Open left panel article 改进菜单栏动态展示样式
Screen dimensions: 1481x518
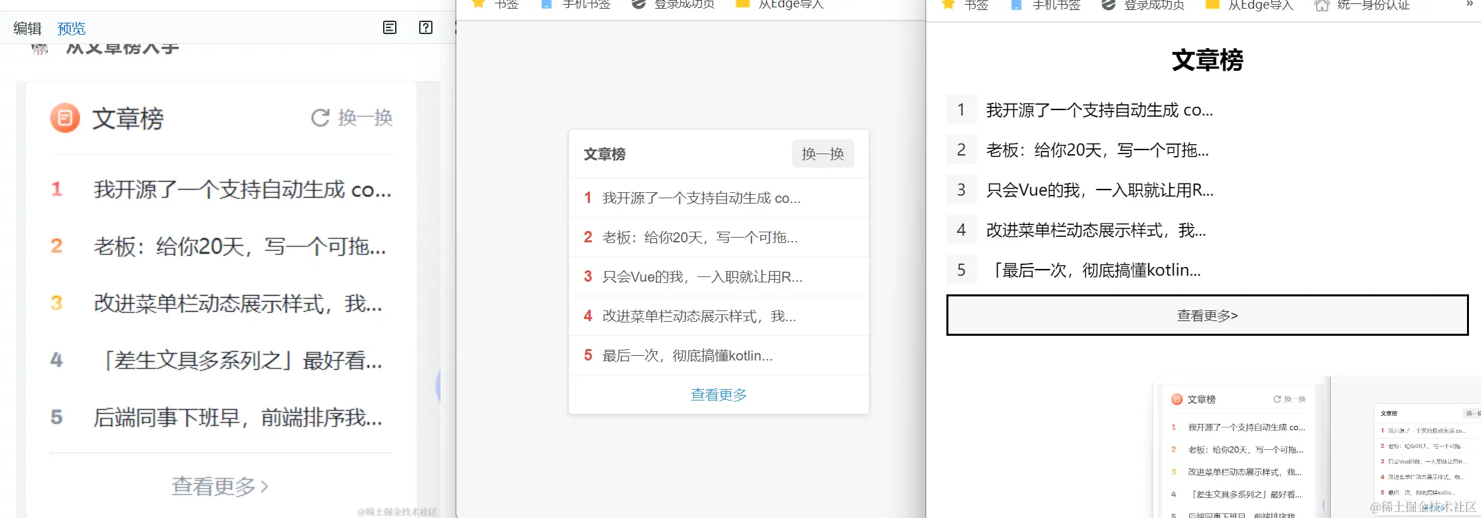tap(238, 303)
